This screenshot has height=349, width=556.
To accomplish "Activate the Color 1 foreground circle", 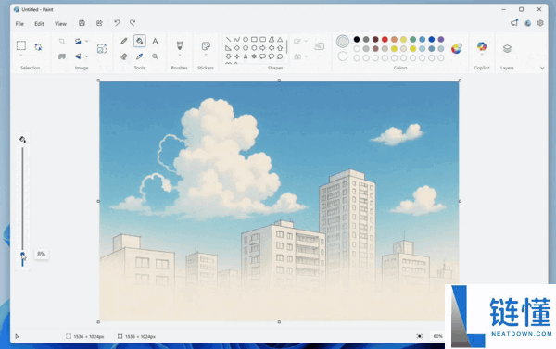I will click(343, 42).
